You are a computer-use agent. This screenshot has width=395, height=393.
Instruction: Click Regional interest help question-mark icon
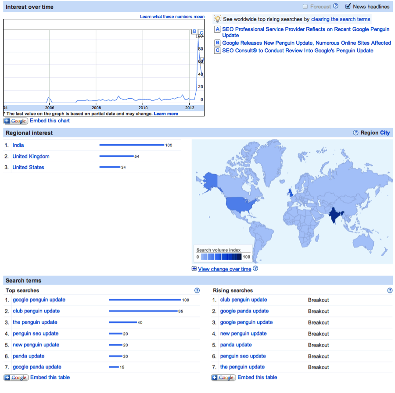pos(355,132)
